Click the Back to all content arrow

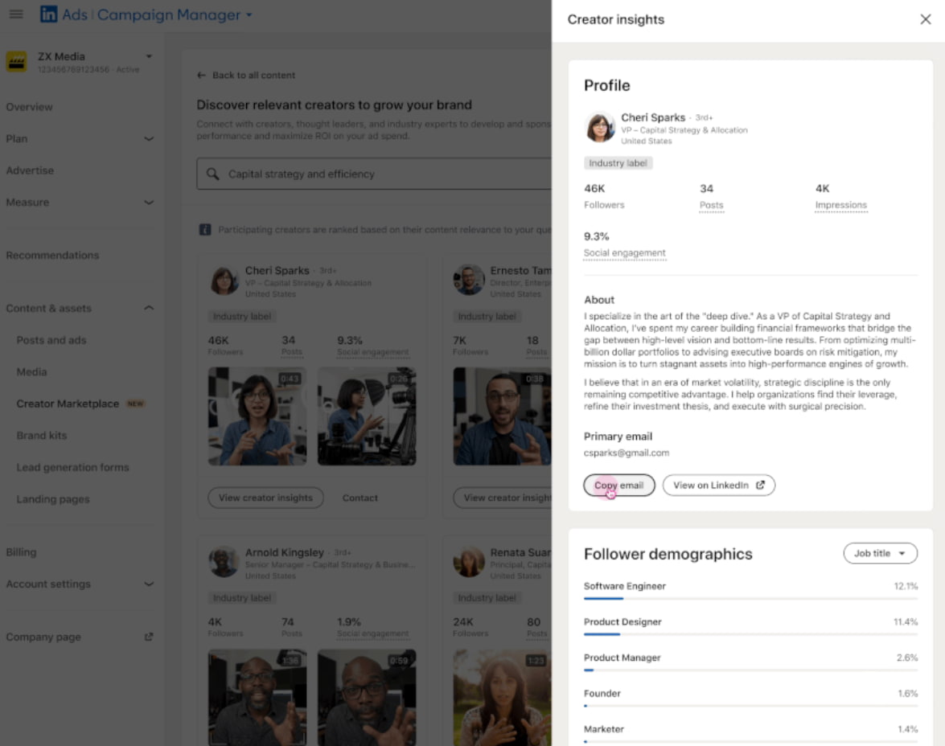201,76
